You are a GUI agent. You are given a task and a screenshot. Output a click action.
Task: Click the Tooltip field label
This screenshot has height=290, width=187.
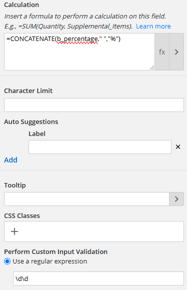(x=15, y=185)
